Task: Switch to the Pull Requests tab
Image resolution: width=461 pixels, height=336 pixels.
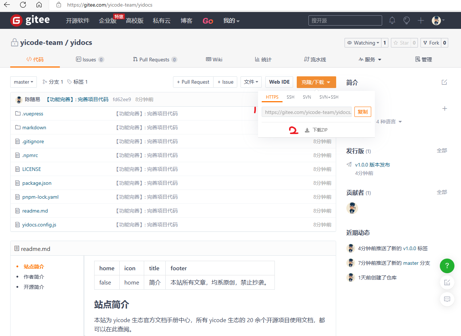Action: pos(155,60)
